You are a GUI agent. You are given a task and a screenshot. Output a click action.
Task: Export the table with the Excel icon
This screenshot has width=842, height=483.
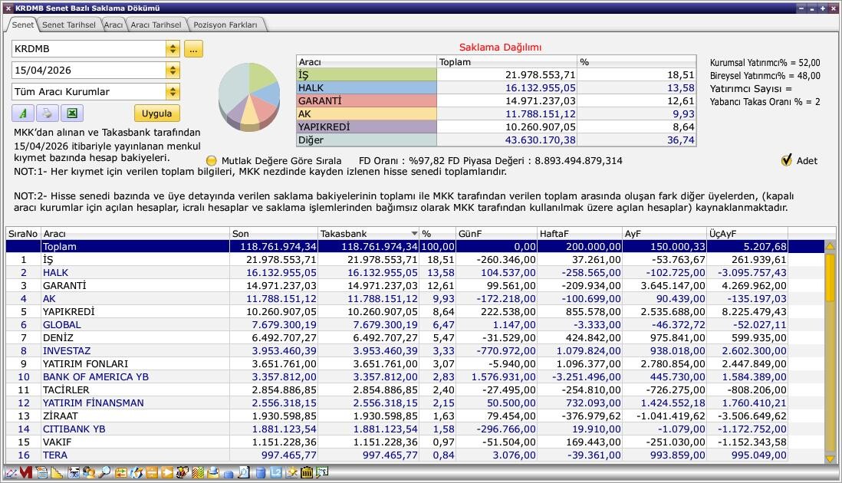pos(71,113)
